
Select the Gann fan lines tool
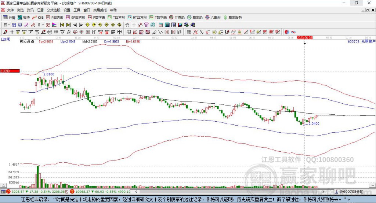click(x=135, y=32)
